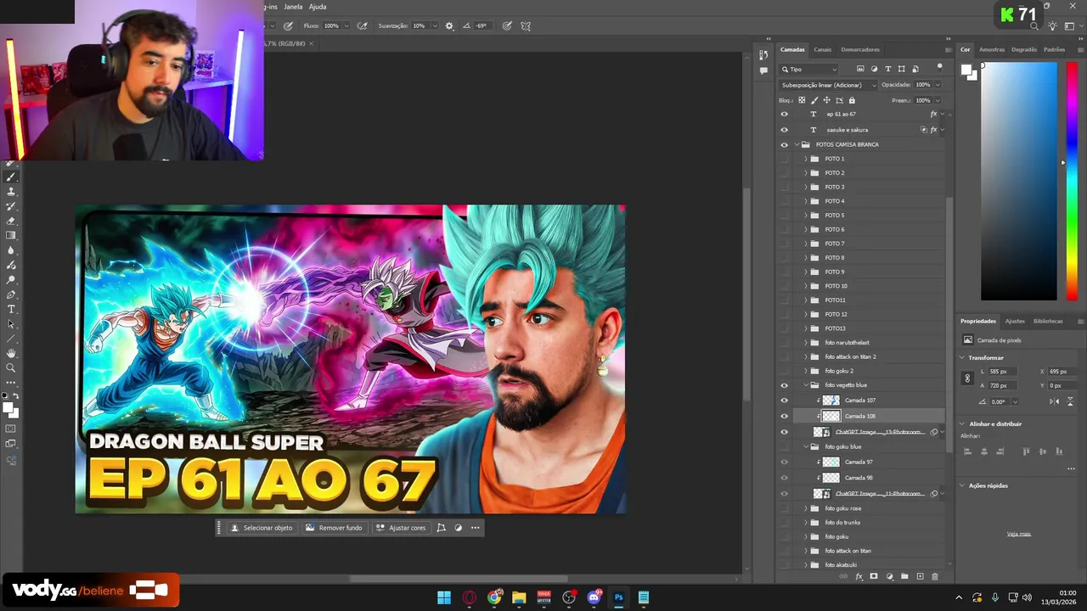Screen dimensions: 1087x611
Task: Open the Preenchimento fill dropdown arrow
Action: (x=938, y=100)
